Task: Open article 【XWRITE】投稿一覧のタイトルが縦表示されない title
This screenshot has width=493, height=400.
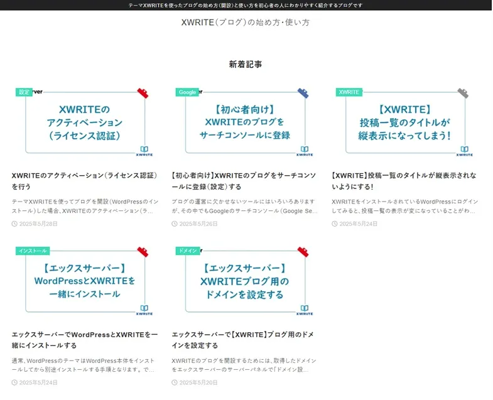Action: click(x=404, y=181)
